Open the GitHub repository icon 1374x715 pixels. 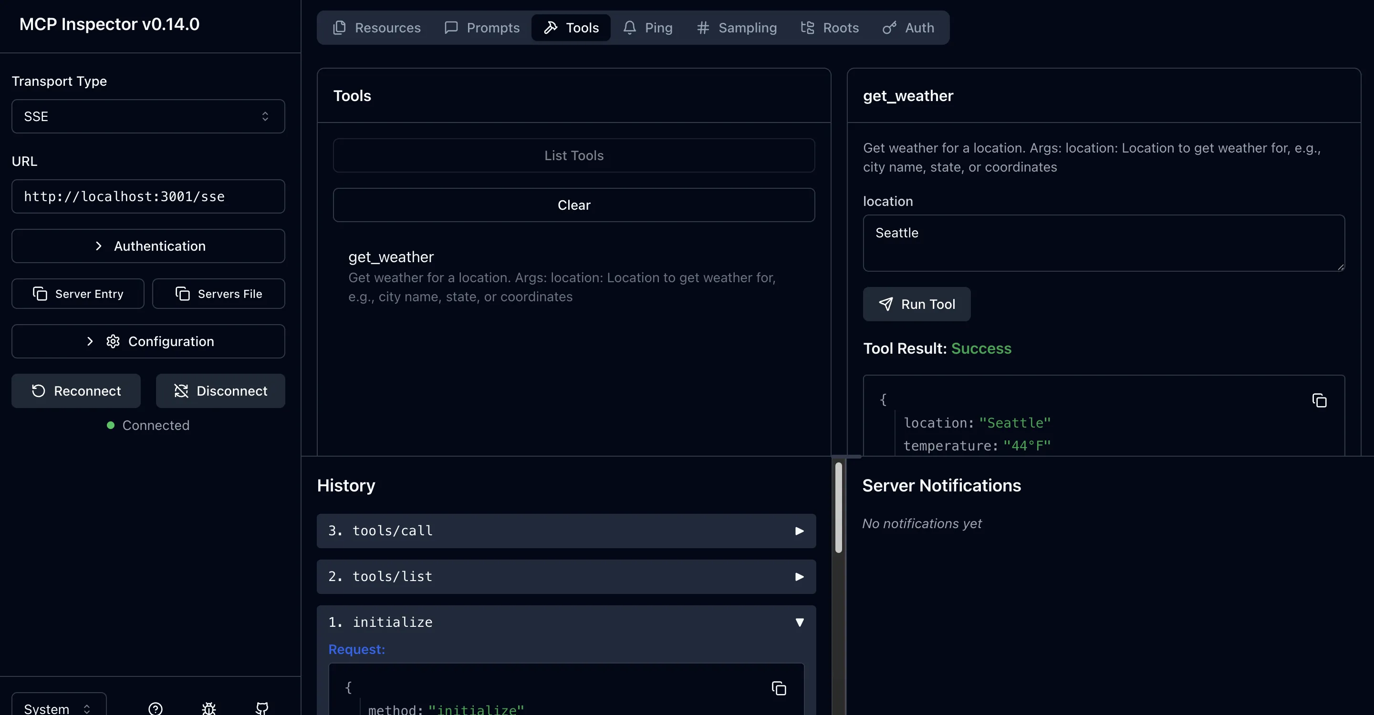point(262,709)
